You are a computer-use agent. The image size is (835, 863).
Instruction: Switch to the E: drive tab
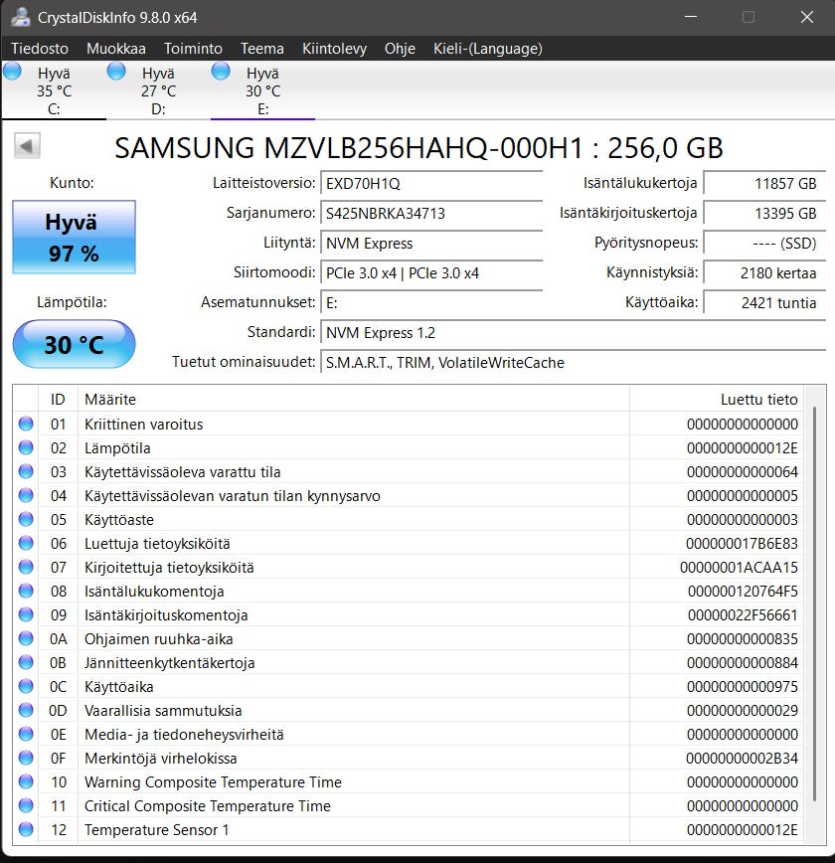tap(262, 90)
